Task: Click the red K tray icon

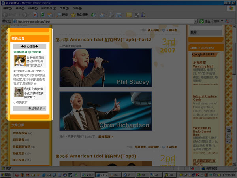Action: [x=198, y=175]
